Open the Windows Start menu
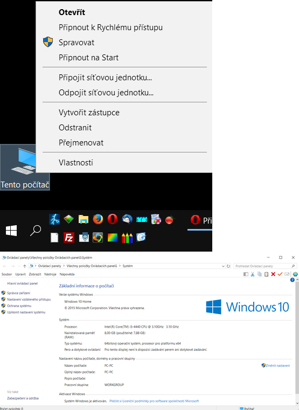This screenshot has height=410, width=299. 11,231
